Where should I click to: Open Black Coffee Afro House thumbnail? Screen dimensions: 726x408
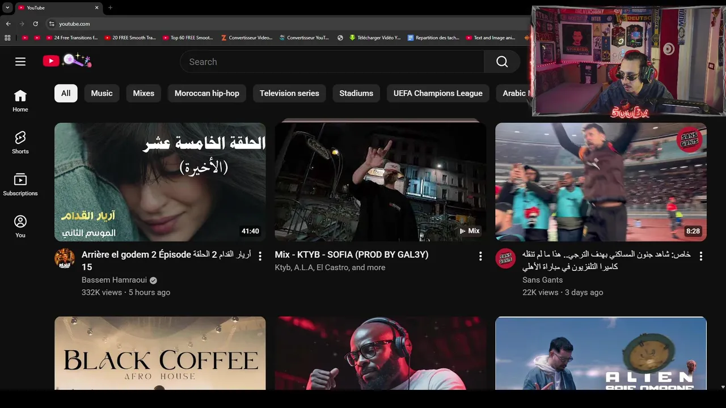tap(160, 353)
